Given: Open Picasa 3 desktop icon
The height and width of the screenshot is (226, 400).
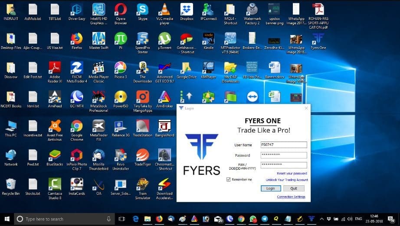Looking at the screenshot, I should (121, 71).
